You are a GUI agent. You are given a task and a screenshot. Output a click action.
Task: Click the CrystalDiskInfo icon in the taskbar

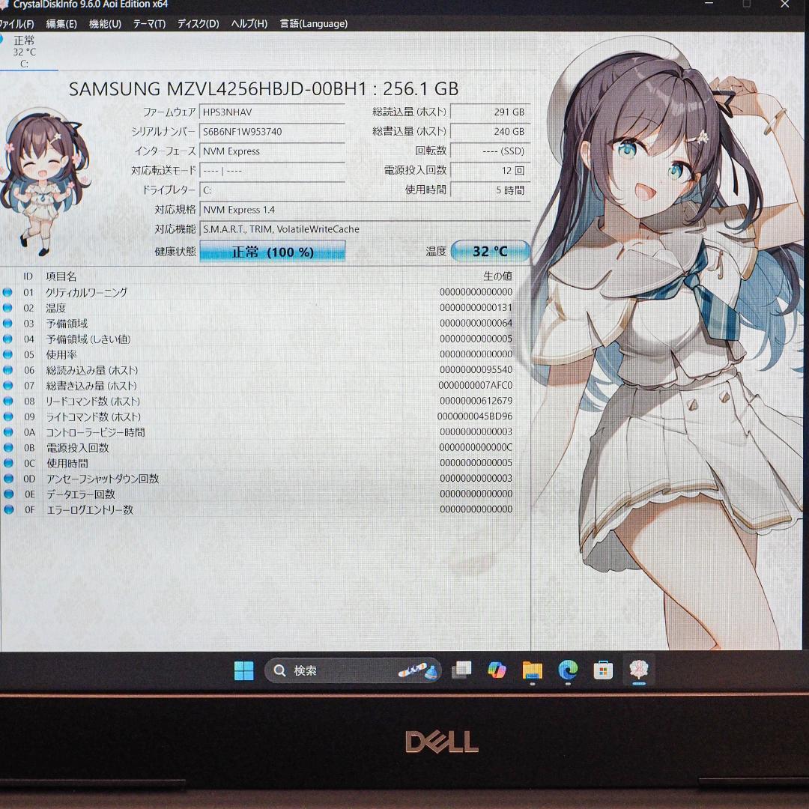pos(638,670)
